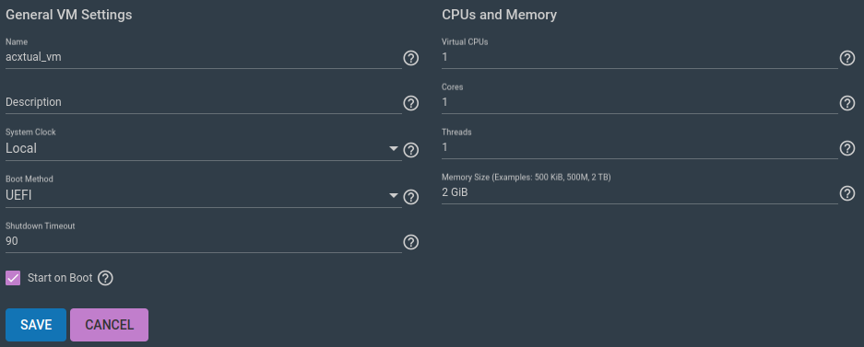Focus the Description text field

point(204,102)
